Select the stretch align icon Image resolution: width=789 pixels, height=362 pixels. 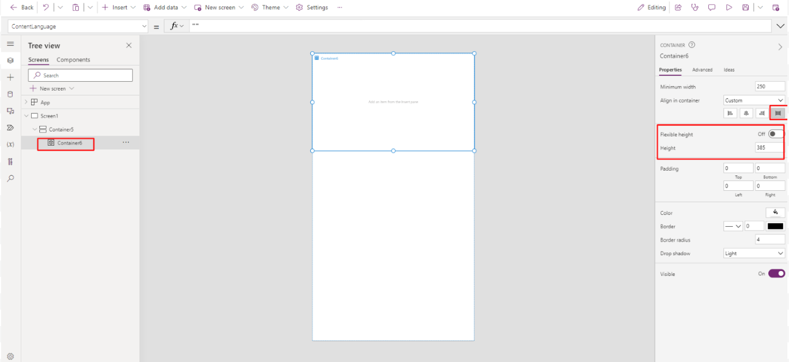coord(778,113)
